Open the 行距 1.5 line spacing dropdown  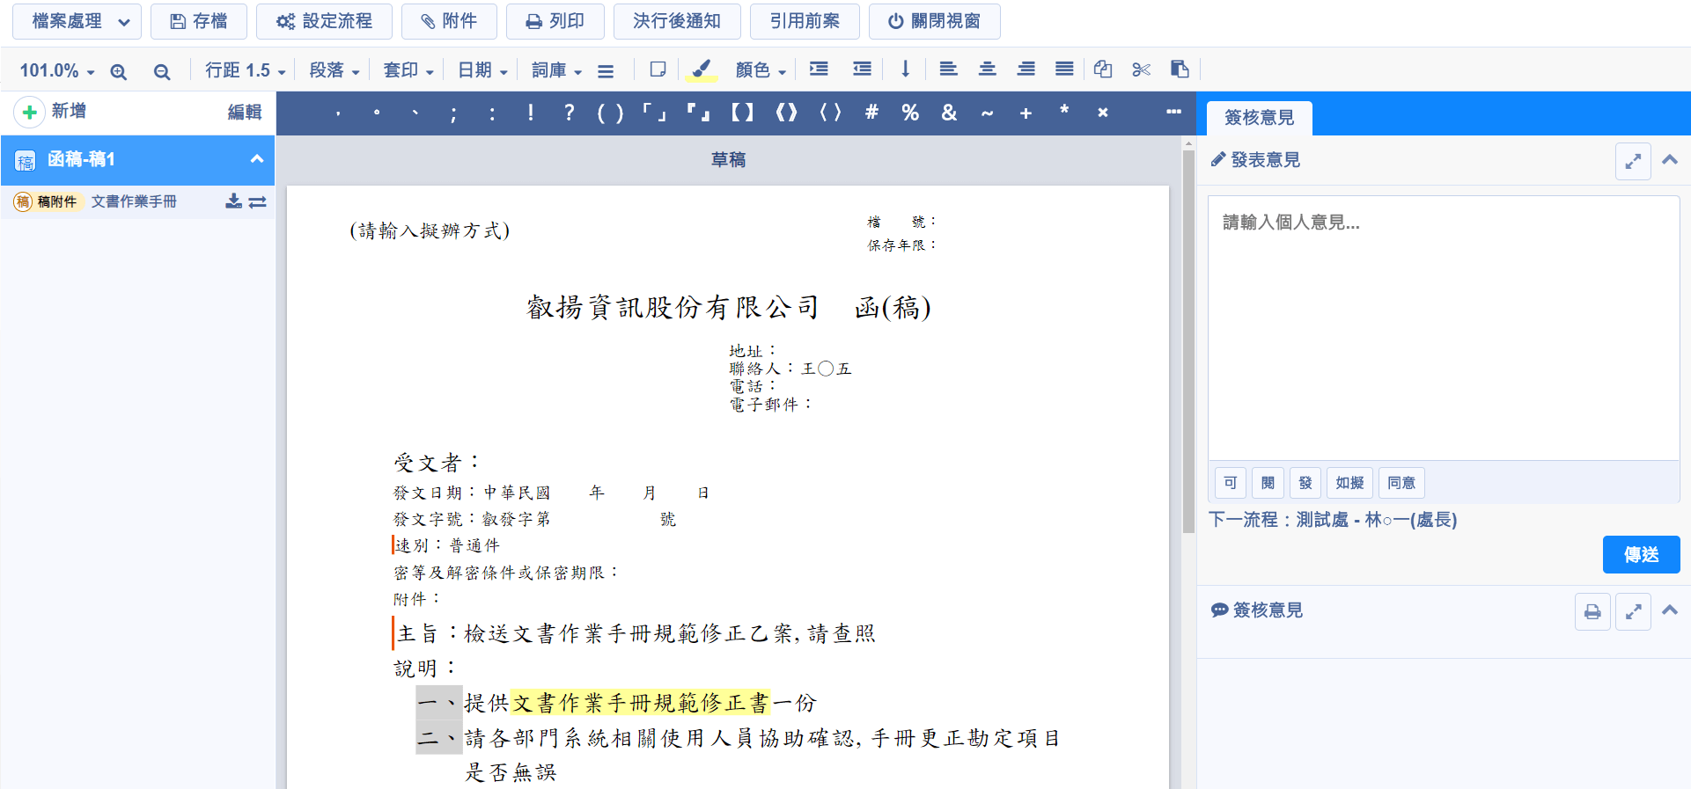click(x=245, y=70)
